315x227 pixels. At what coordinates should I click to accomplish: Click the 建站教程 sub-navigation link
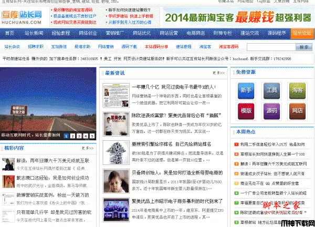pos(184,47)
